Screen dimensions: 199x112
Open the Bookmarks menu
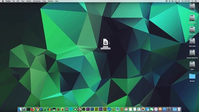coord(37,1)
